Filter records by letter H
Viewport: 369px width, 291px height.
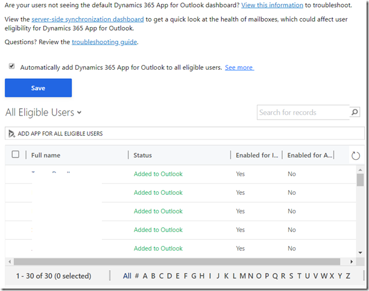(x=202, y=276)
